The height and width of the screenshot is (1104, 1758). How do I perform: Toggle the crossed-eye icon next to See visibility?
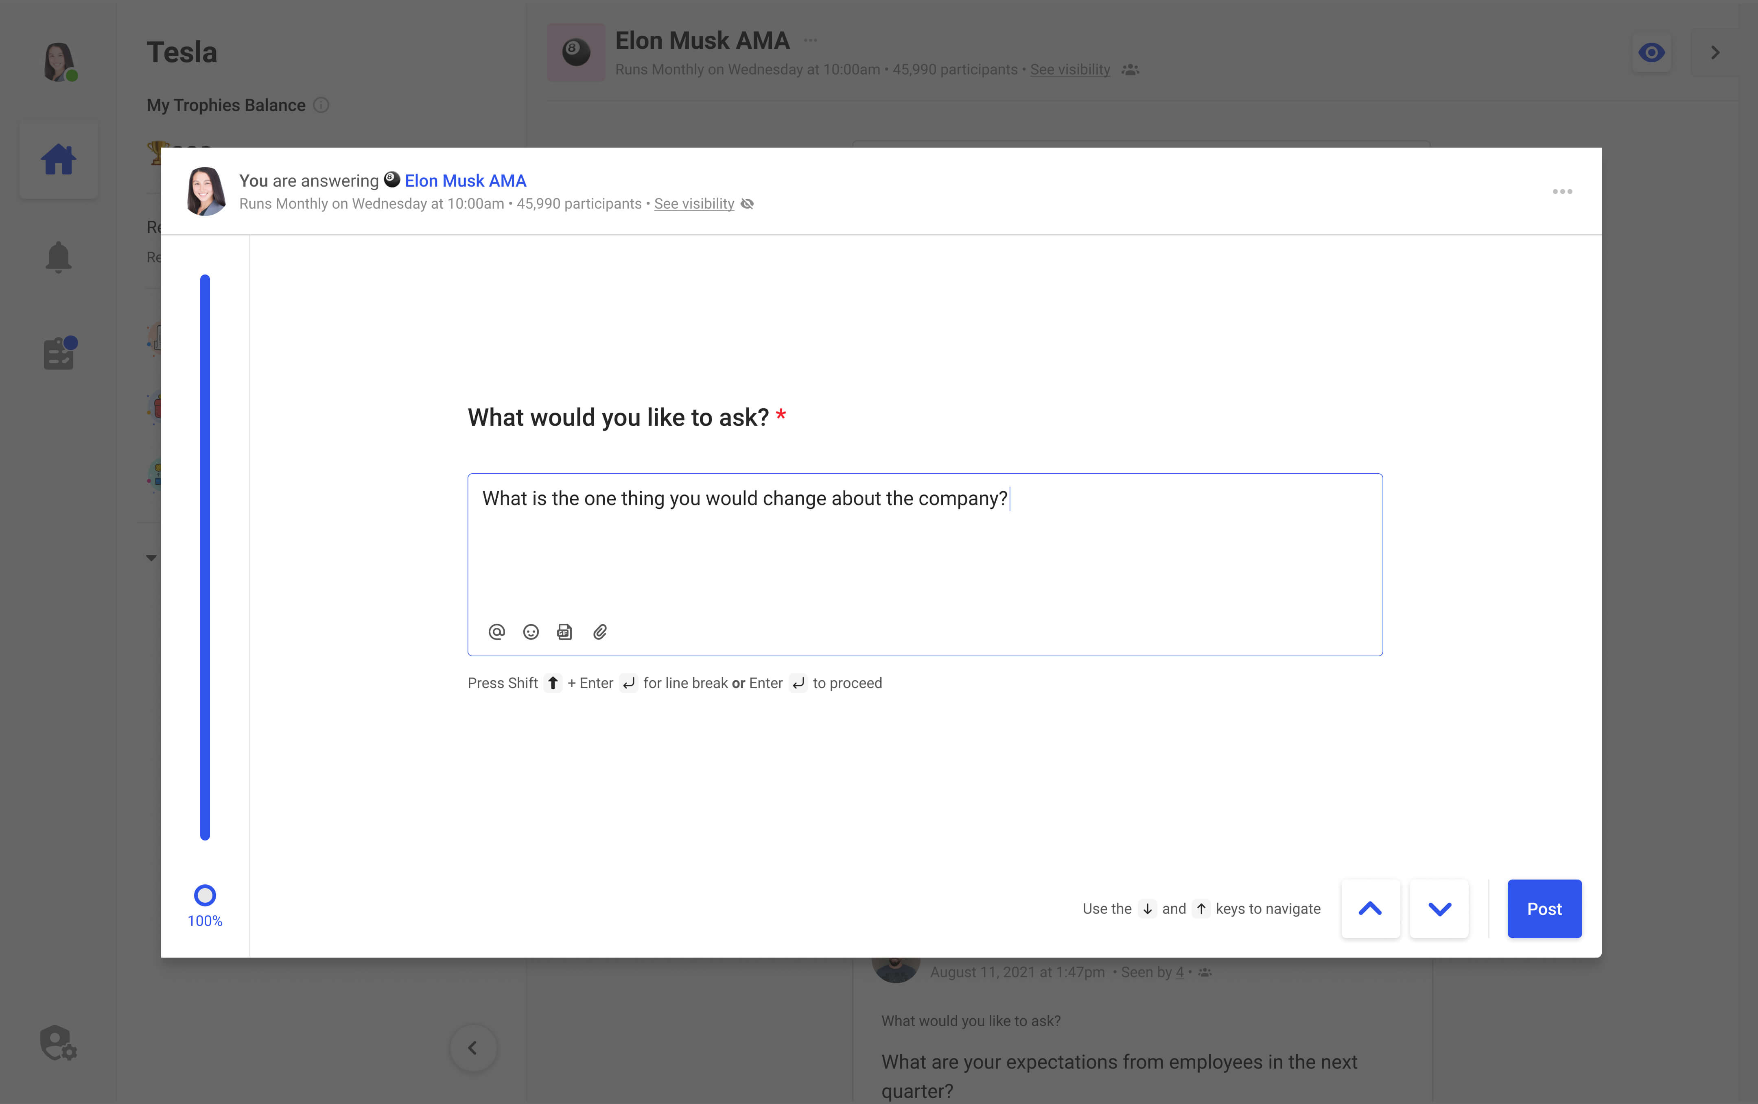tap(747, 204)
